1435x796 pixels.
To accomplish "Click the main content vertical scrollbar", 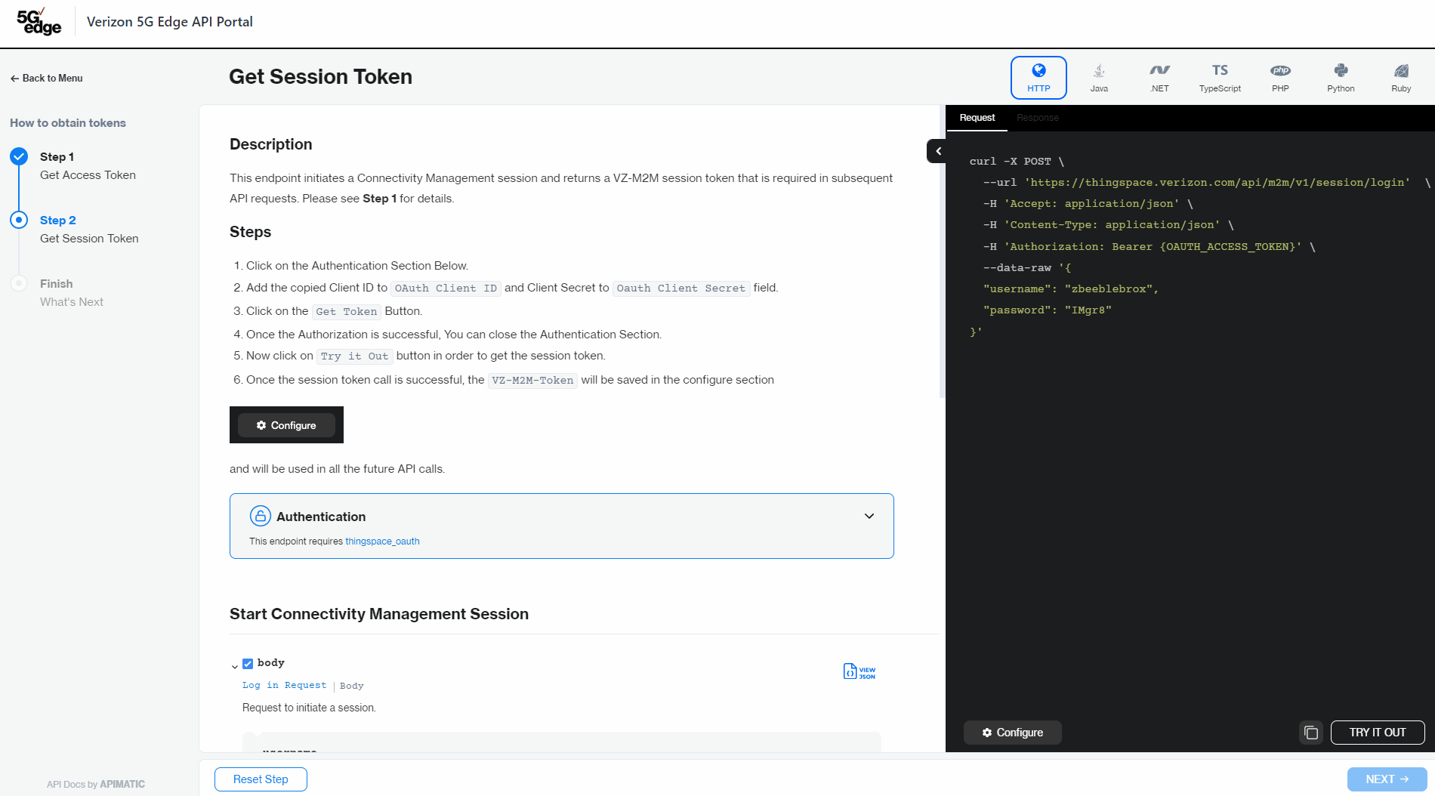I will click(942, 251).
